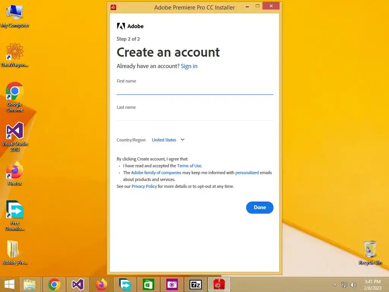This screenshot has width=389, height=292.
Task: Show hidden system tray icons
Action: pos(335,285)
